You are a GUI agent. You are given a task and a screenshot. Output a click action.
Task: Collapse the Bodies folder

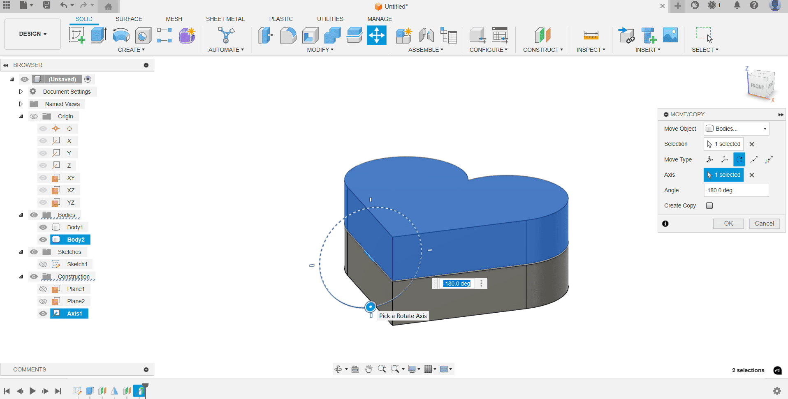click(x=21, y=215)
